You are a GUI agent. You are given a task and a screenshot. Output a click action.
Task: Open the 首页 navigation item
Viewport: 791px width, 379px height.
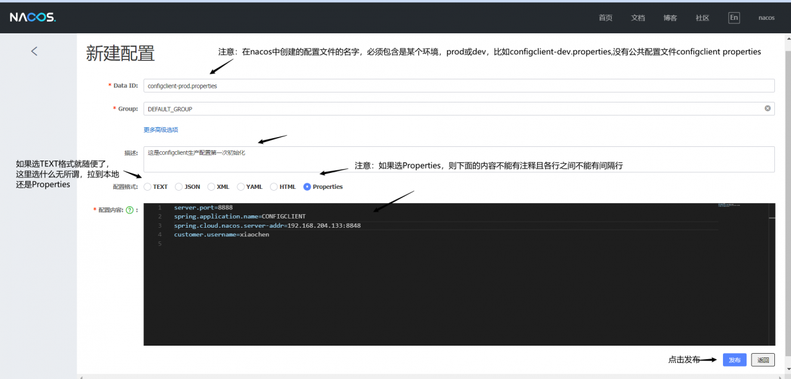click(605, 17)
